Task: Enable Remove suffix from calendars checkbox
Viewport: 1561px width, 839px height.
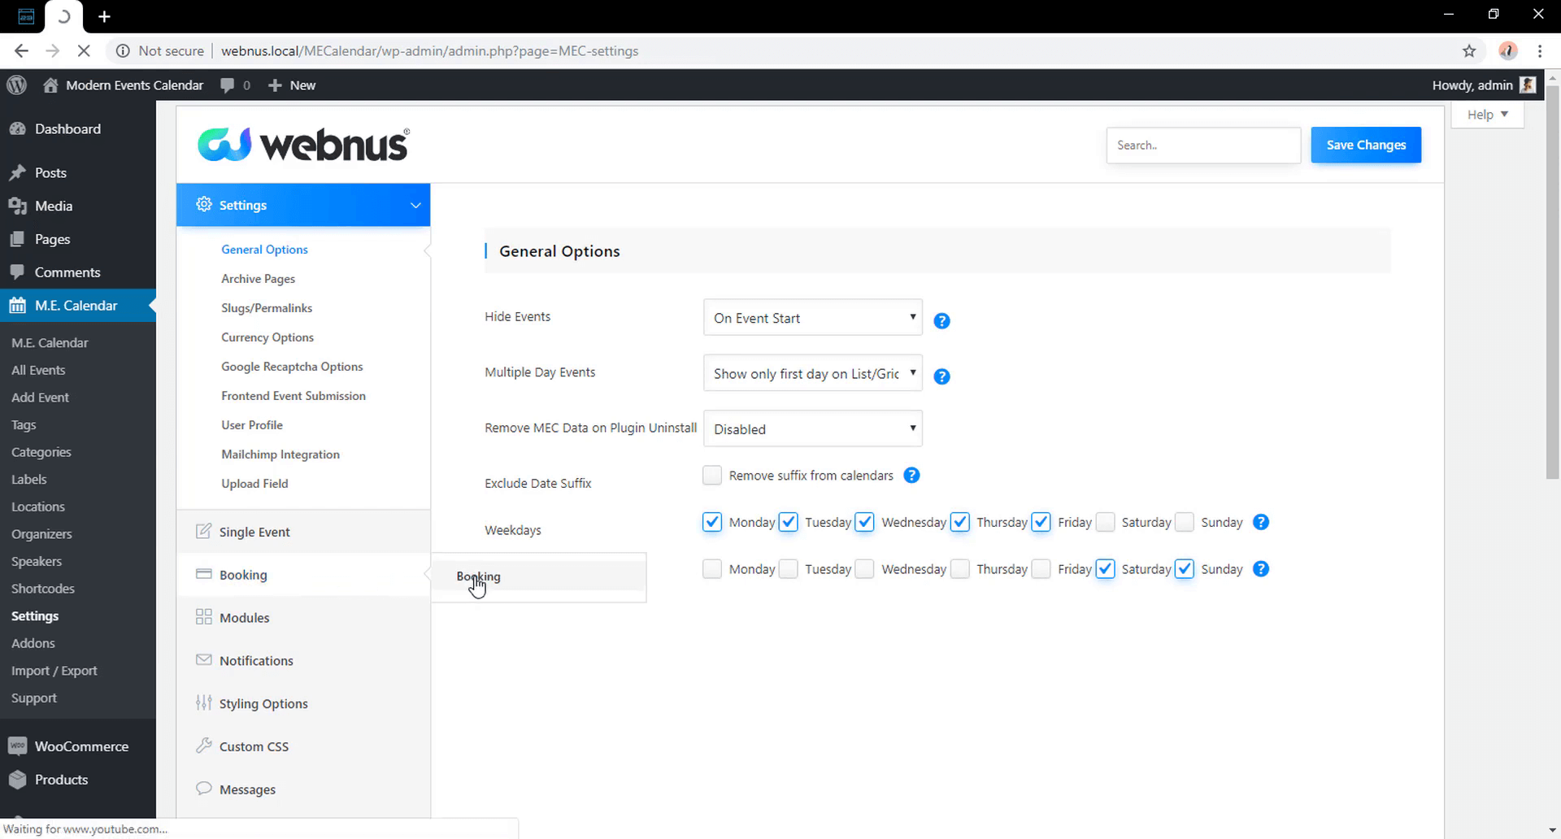Action: pos(712,475)
